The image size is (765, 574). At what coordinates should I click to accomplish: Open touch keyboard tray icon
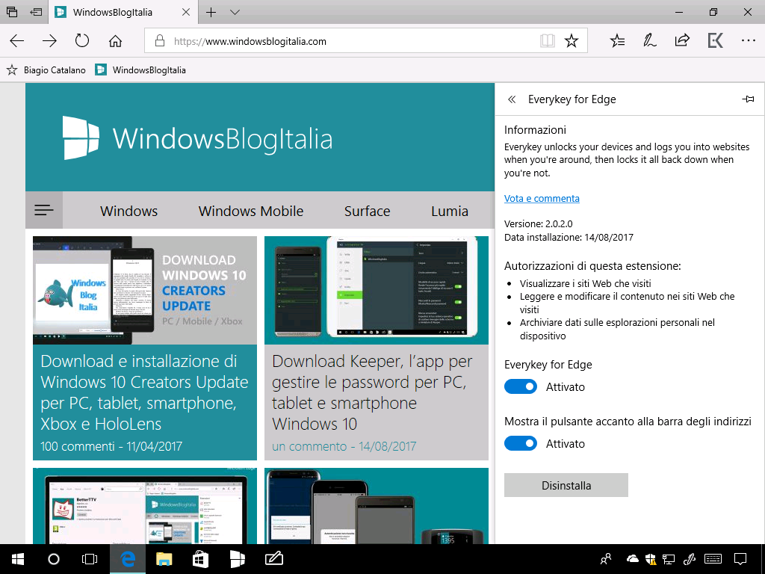coord(713,559)
